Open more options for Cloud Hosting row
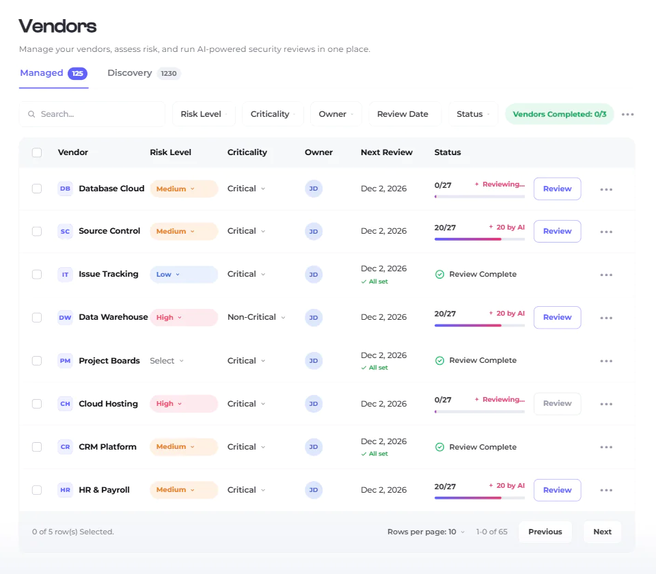This screenshot has height=574, width=656. (606, 404)
